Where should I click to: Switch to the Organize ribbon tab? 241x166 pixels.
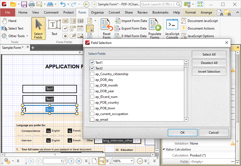pos(97,12)
